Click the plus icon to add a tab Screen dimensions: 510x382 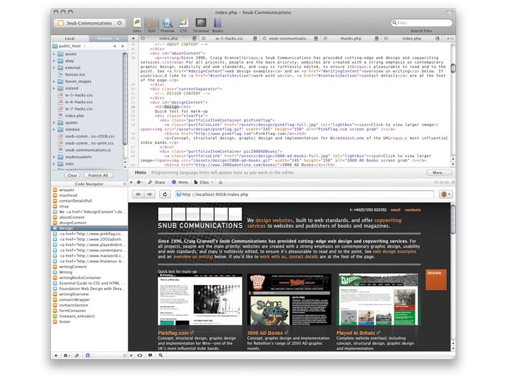click(x=133, y=38)
